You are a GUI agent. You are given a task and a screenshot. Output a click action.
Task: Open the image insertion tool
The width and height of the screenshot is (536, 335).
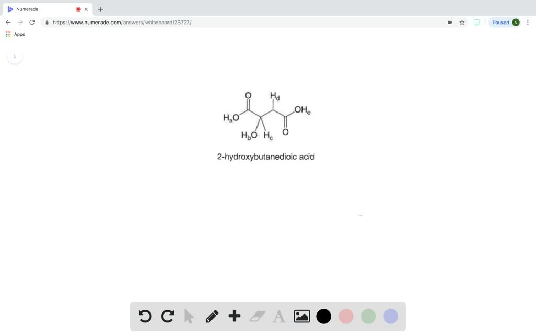pyautogui.click(x=301, y=316)
